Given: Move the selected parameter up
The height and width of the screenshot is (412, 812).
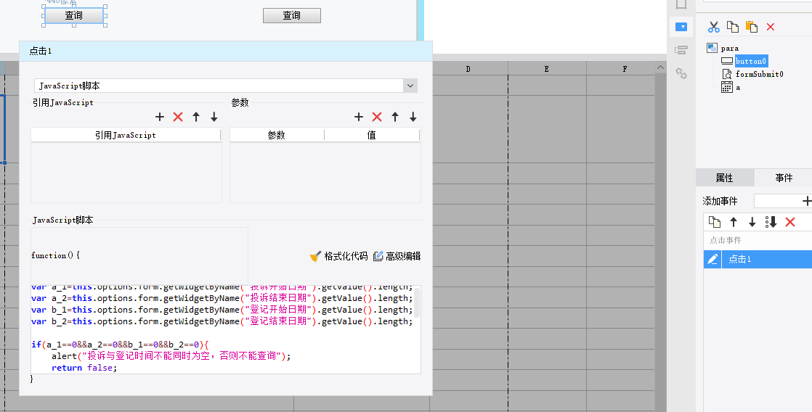Looking at the screenshot, I should tap(395, 117).
